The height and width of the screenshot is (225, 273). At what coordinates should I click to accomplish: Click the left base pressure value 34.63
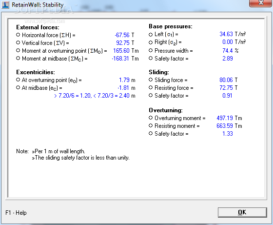pos(226,34)
